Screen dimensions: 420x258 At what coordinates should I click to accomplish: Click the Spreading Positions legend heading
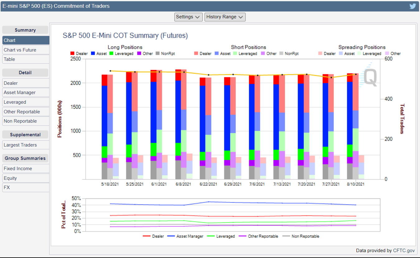362,47
